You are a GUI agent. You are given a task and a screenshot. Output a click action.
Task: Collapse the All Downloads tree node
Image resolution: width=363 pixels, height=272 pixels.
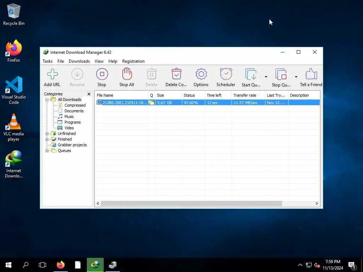[x=47, y=100]
